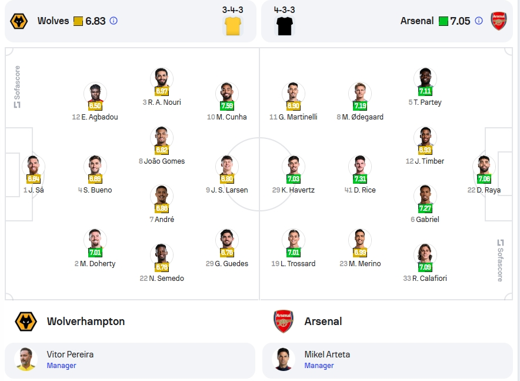Viewport: 520px width, 381px height.
Task: Click D. Rice's 7.31 rating badge
Action: pos(360,179)
